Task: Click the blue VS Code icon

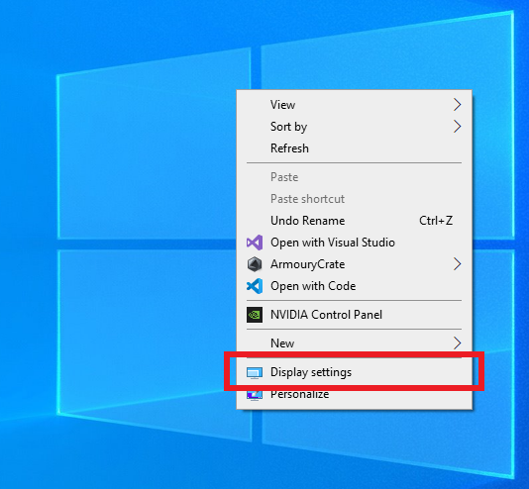Action: 255,286
